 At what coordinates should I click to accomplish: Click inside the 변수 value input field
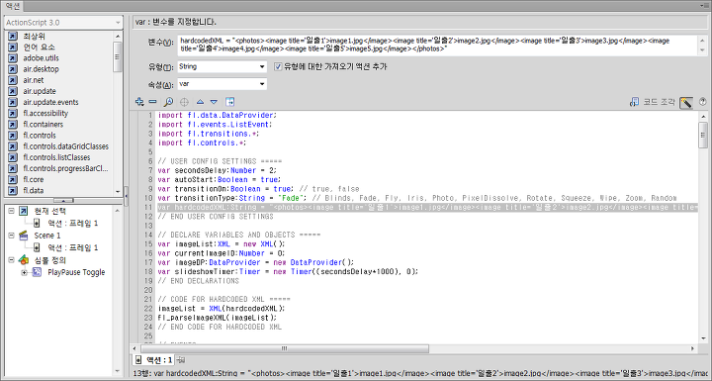point(438,45)
